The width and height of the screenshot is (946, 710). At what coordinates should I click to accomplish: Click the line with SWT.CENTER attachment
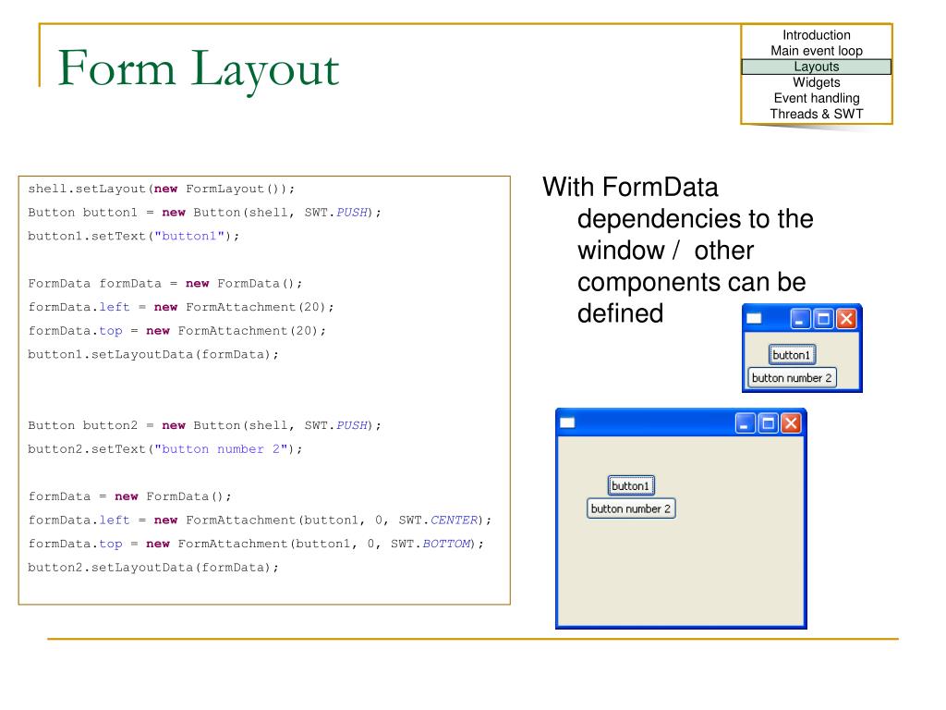click(260, 520)
